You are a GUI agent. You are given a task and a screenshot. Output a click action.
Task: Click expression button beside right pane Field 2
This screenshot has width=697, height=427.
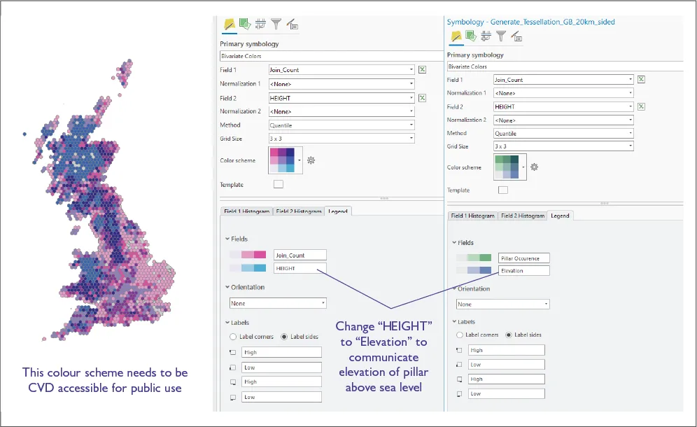coord(641,106)
